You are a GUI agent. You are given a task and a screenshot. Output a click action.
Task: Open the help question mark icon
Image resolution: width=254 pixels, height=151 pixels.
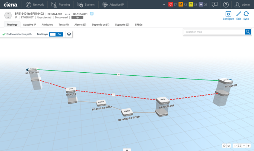(x=226, y=5)
